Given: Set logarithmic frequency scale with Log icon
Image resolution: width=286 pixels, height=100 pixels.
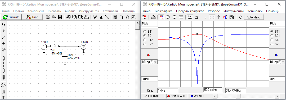Looking at the screenshot, I should (x=196, y=17).
